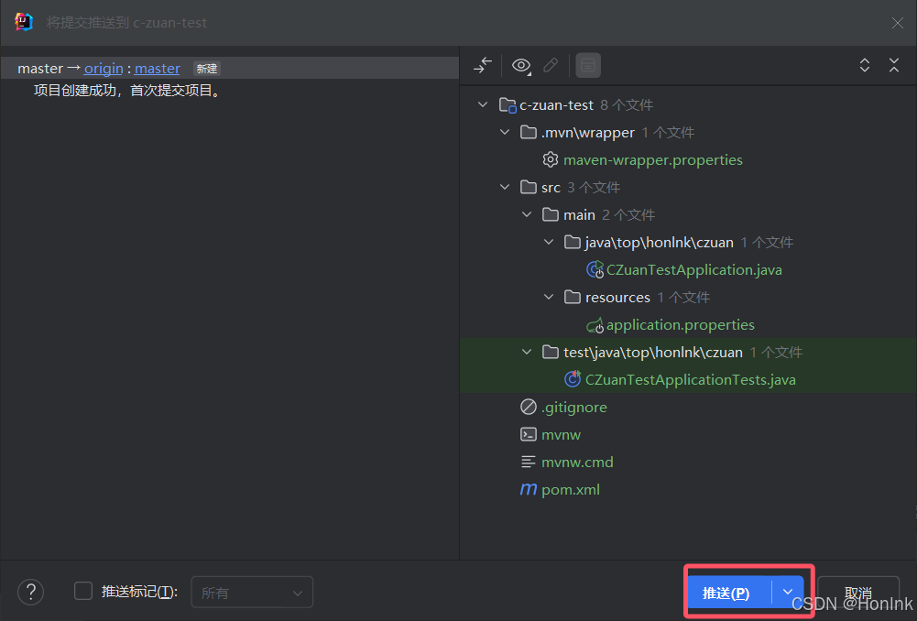917x621 pixels.
Task: Select the CZuanTestApplication.java file name
Action: tap(693, 269)
